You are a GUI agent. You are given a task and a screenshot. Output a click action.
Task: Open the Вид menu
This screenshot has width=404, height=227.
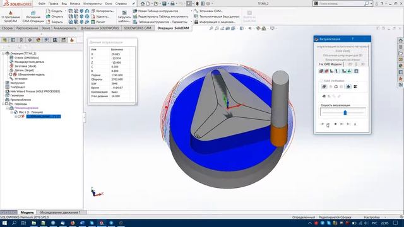(64, 4)
